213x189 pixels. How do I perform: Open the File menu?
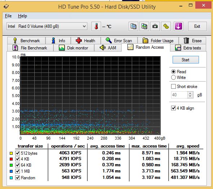pos(8,16)
